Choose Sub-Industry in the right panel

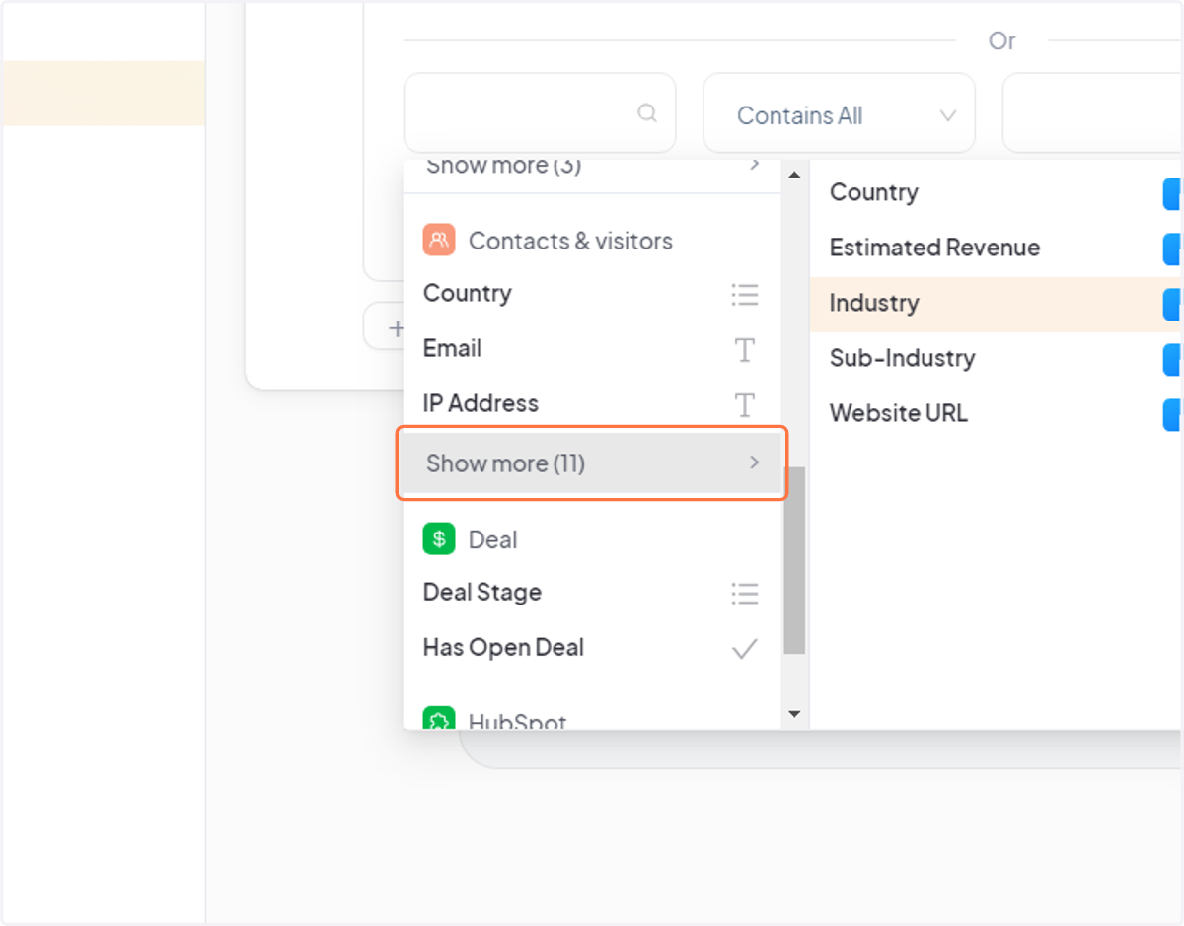tap(996, 358)
